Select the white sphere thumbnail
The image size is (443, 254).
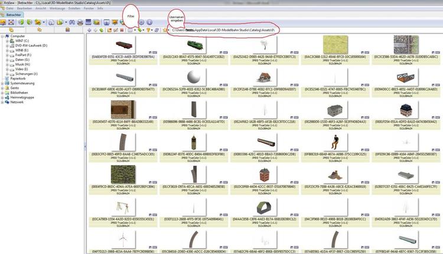point(193,78)
